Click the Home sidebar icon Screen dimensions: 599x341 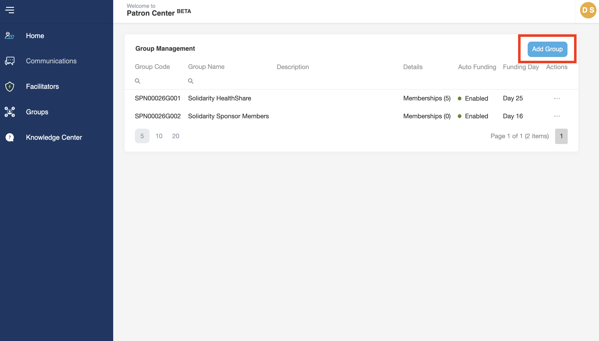[10, 36]
